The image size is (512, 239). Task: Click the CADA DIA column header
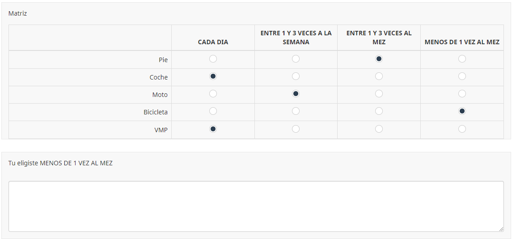click(213, 42)
